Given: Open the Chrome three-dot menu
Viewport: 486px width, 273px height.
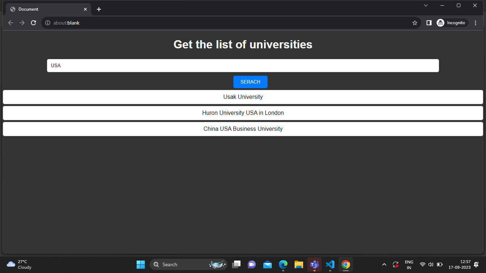Looking at the screenshot, I should (476, 22).
